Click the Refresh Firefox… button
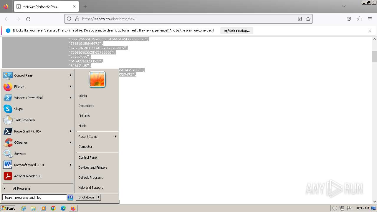Viewport: 377px width, 212px height. pos(237,31)
